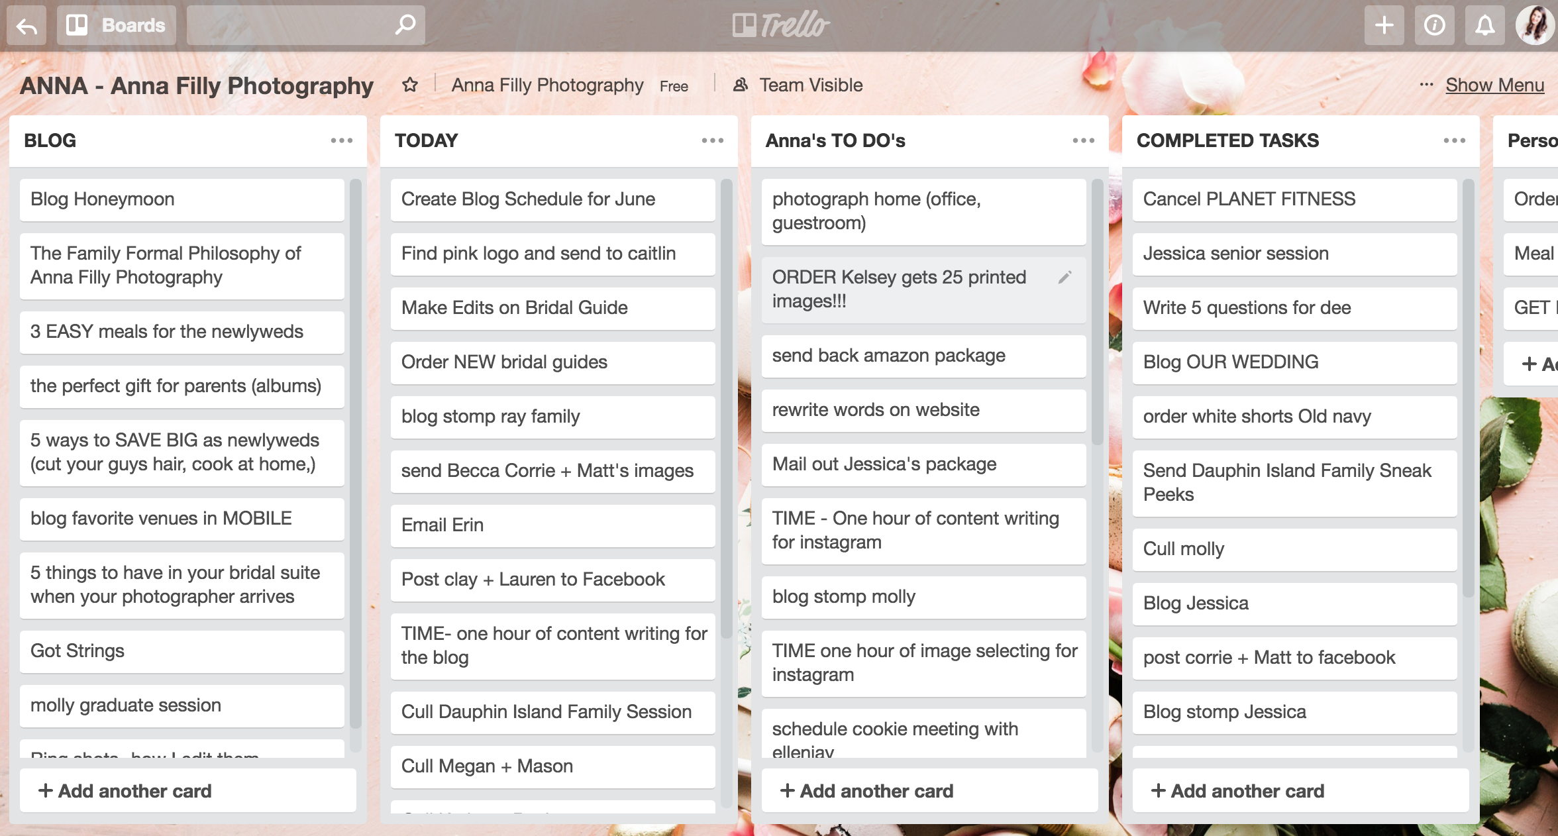Open the information icon

click(x=1434, y=25)
